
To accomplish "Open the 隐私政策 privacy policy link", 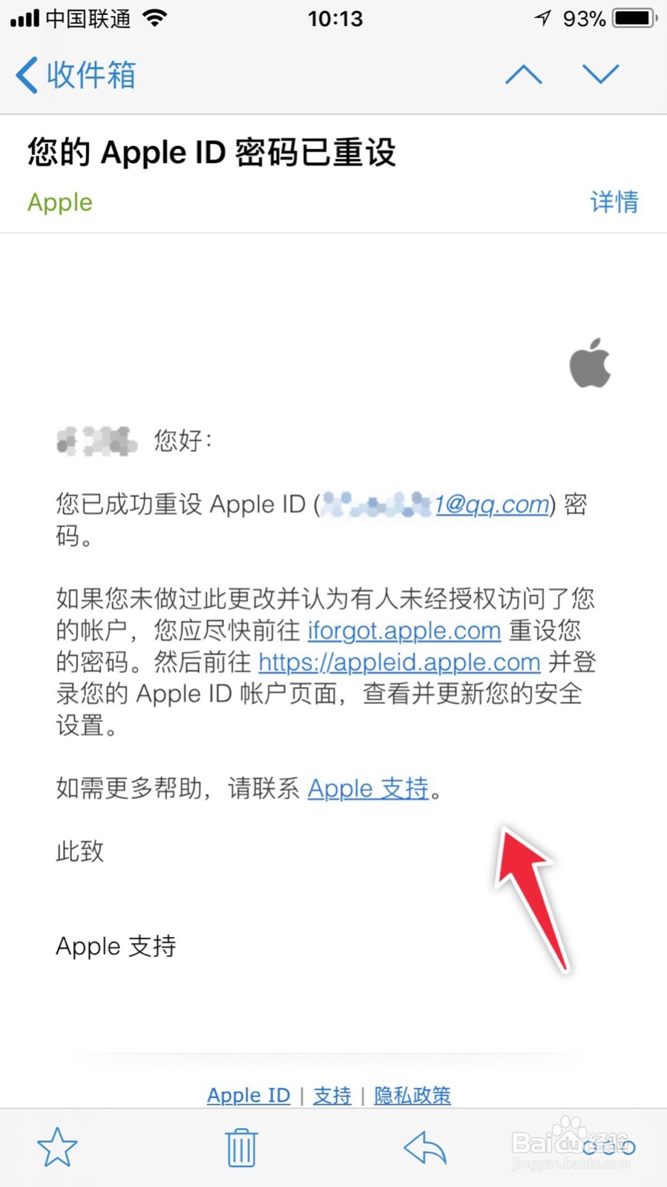I will click(x=413, y=1095).
